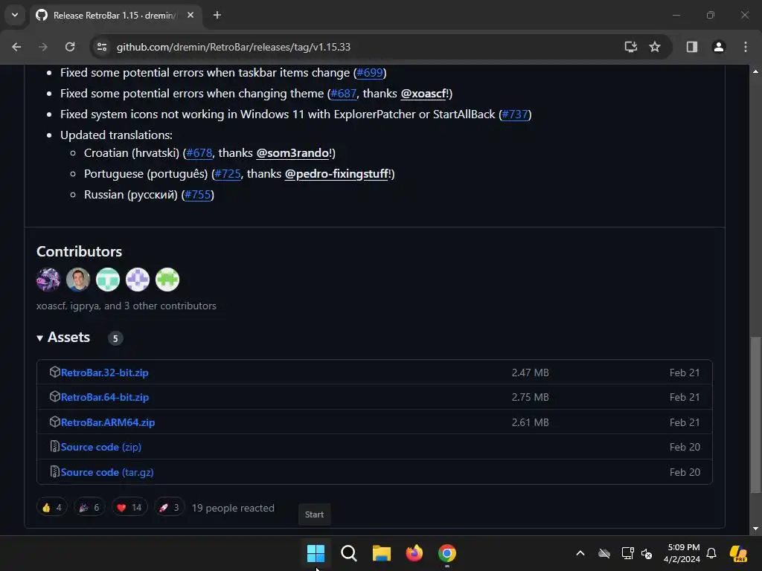Open the Windows Start menu
Viewport: 762px width, 571px height.
point(316,553)
